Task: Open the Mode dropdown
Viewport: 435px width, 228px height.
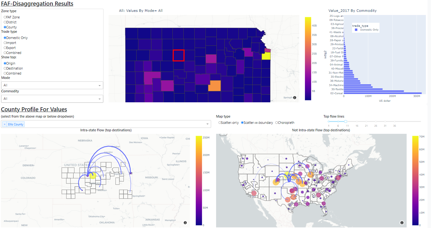Action: coord(52,85)
